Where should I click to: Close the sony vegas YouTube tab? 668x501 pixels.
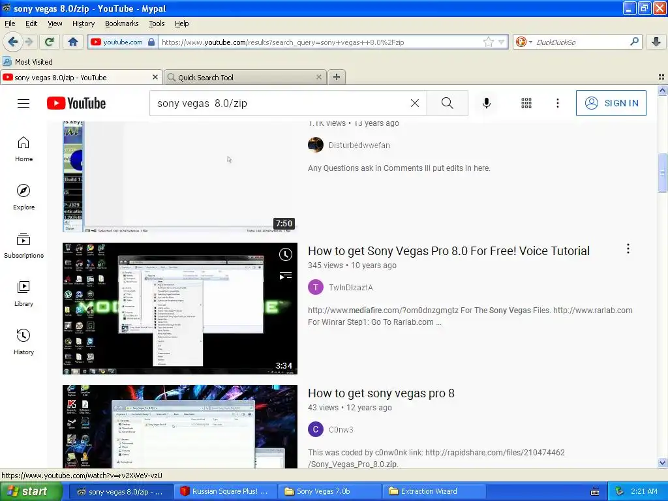[155, 77]
